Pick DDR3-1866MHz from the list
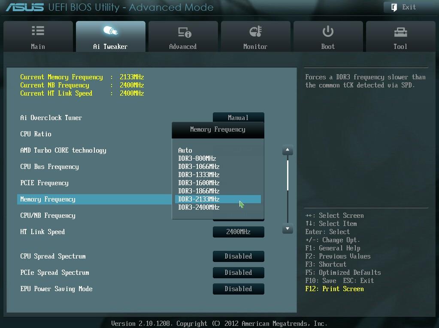The image size is (439, 328). pyautogui.click(x=218, y=191)
